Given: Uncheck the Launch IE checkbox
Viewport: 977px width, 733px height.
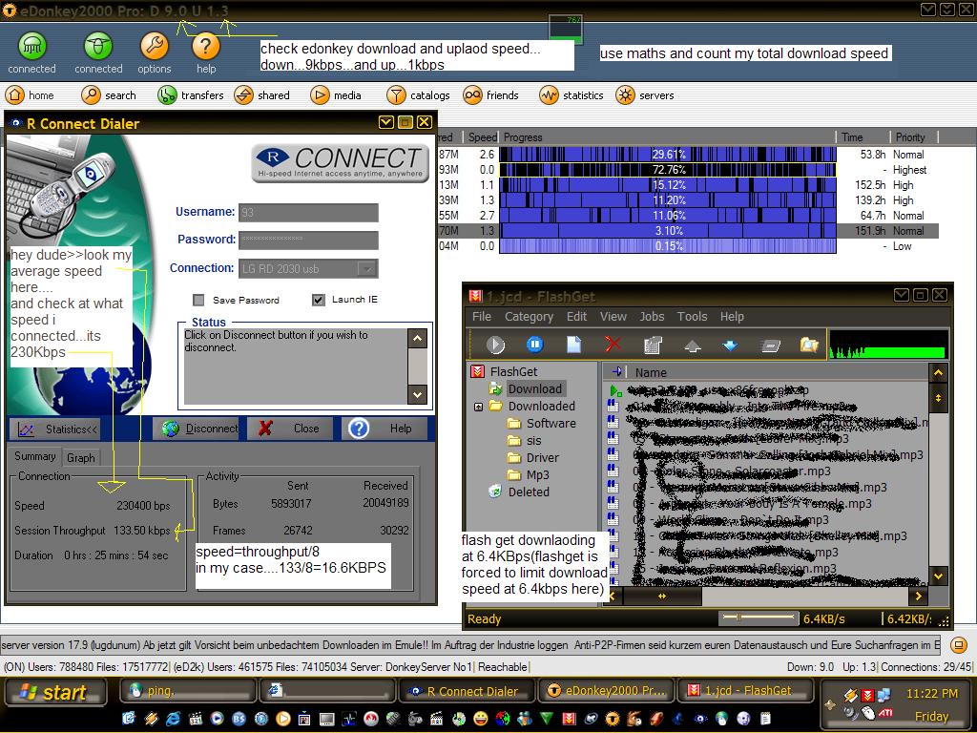Looking at the screenshot, I should click(319, 300).
